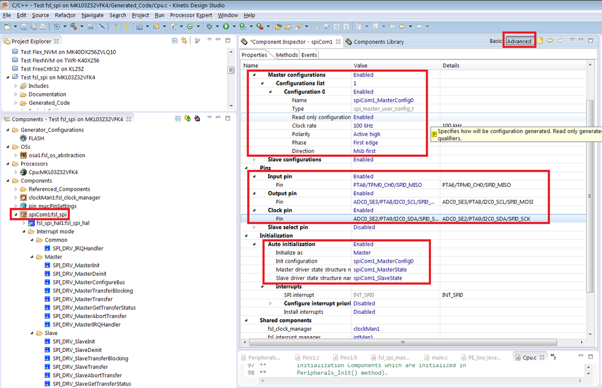This screenshot has width=602, height=388.
Task: Open view menu triangle in Components view
Action: click(x=209, y=117)
